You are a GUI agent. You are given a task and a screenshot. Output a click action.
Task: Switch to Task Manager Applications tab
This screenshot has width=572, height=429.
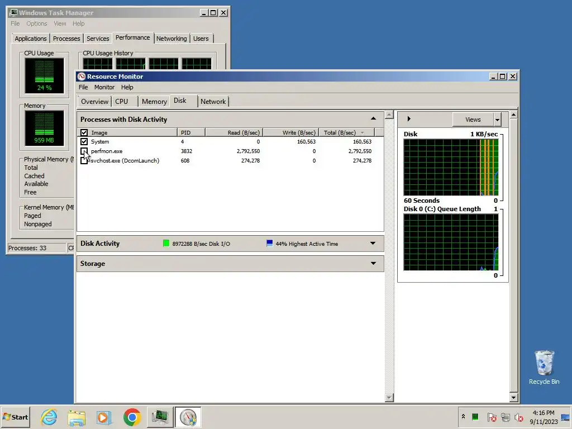click(x=31, y=39)
